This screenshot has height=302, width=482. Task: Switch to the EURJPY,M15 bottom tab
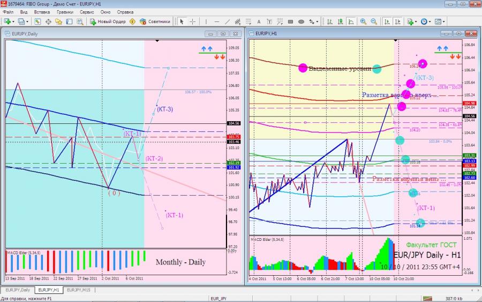79,290
